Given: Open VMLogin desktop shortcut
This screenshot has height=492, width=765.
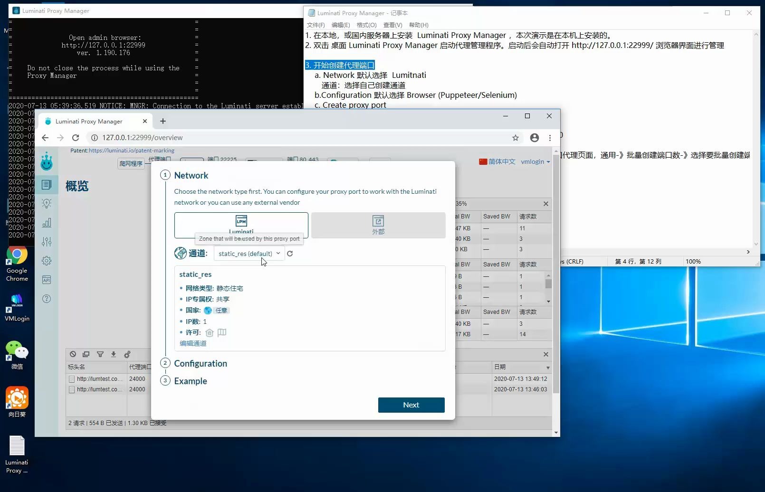Looking at the screenshot, I should (x=17, y=307).
